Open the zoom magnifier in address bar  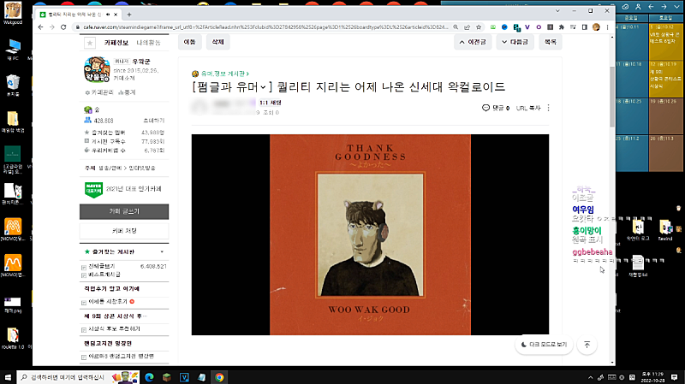tap(456, 27)
